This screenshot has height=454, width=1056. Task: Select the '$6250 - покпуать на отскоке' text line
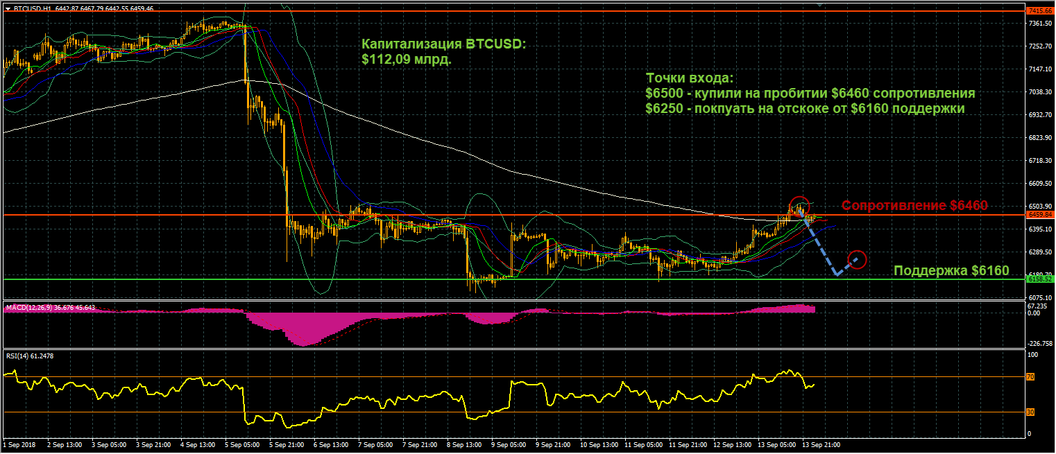(x=805, y=109)
